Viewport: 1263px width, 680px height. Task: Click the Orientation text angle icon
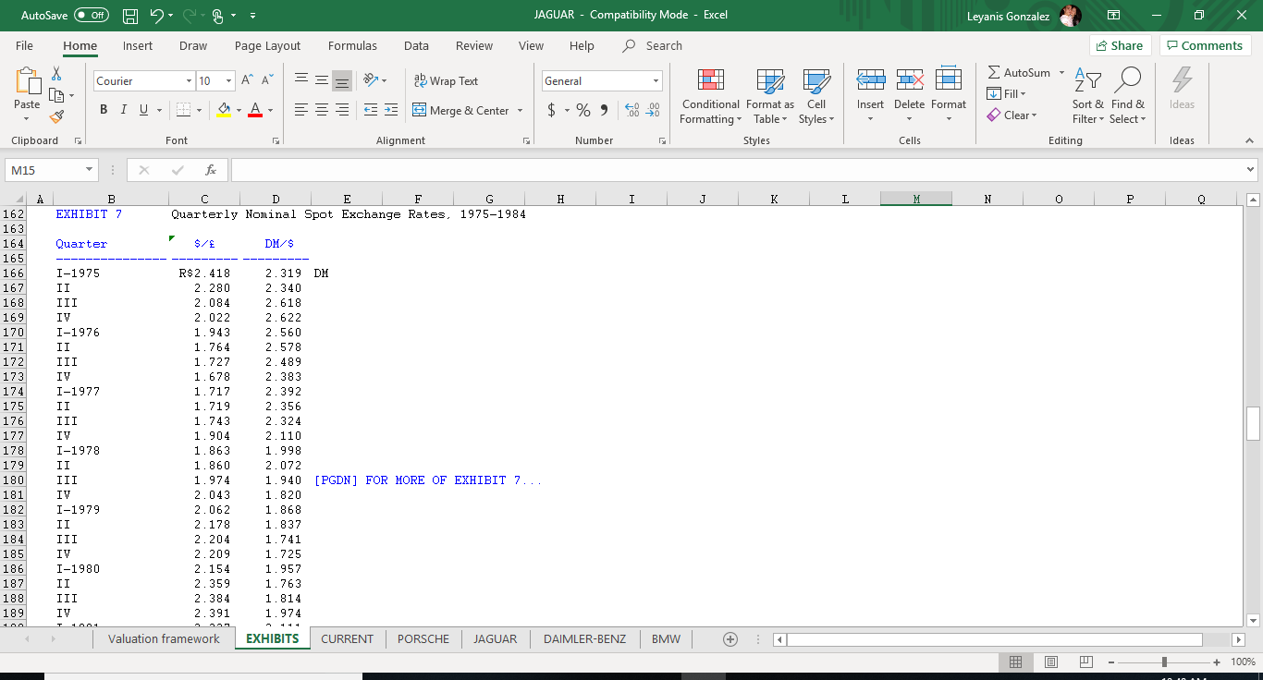tap(370, 81)
